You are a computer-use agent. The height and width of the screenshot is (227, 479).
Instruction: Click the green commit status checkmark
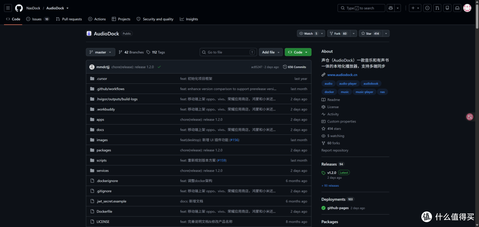(159, 67)
